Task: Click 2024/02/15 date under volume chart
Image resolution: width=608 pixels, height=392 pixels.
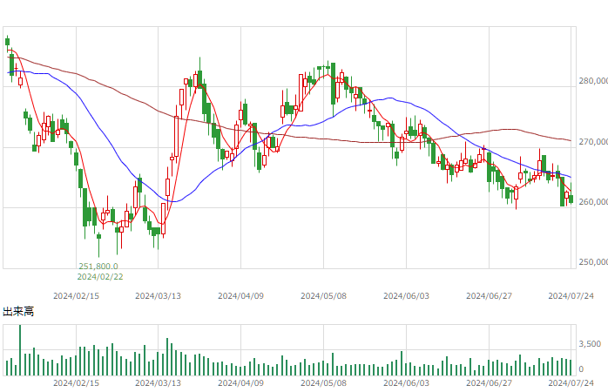Action: click(x=76, y=383)
